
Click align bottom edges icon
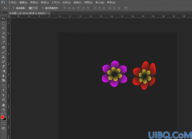[x=73, y=8]
